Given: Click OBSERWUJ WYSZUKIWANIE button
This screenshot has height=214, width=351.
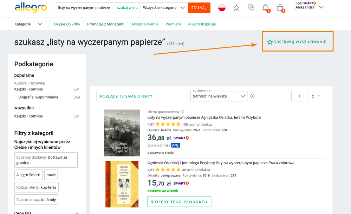Looking at the screenshot, I should (298, 42).
